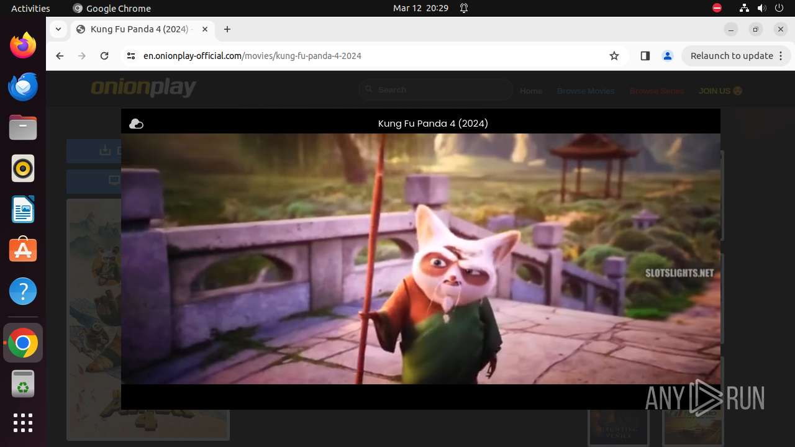This screenshot has height=447, width=795.
Task: Focus the site Search field
Action: [x=435, y=90]
